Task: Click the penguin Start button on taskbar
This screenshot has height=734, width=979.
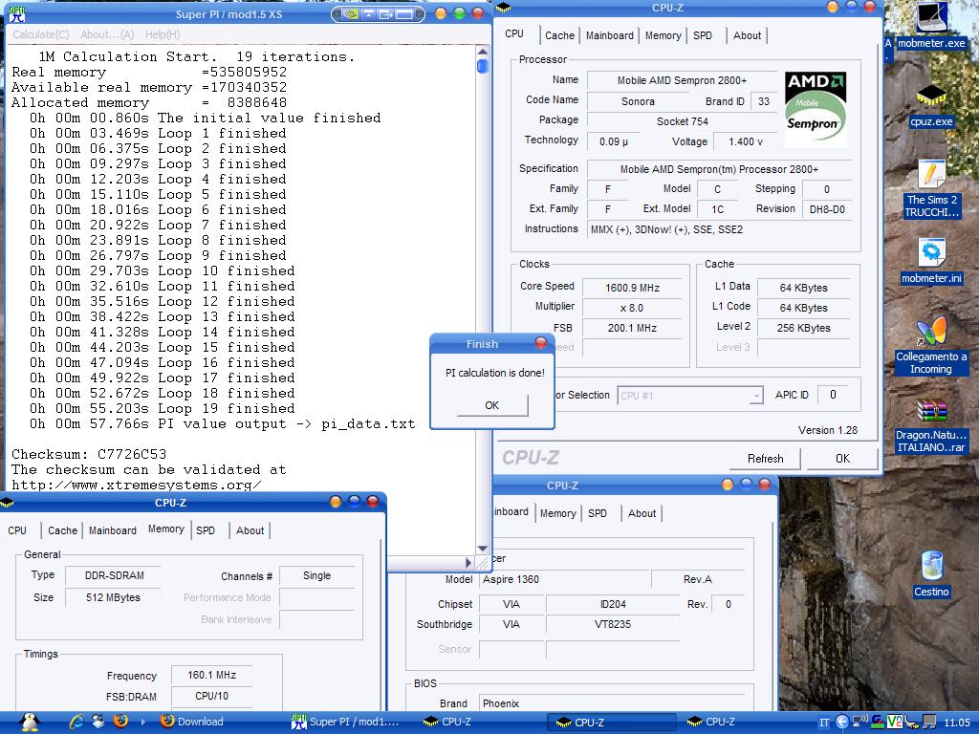Action: pyautogui.click(x=29, y=722)
